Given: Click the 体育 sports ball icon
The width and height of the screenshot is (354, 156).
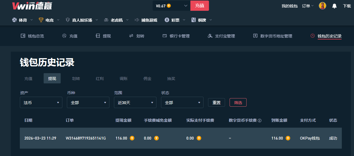Looking at the screenshot, I should (x=14, y=20).
